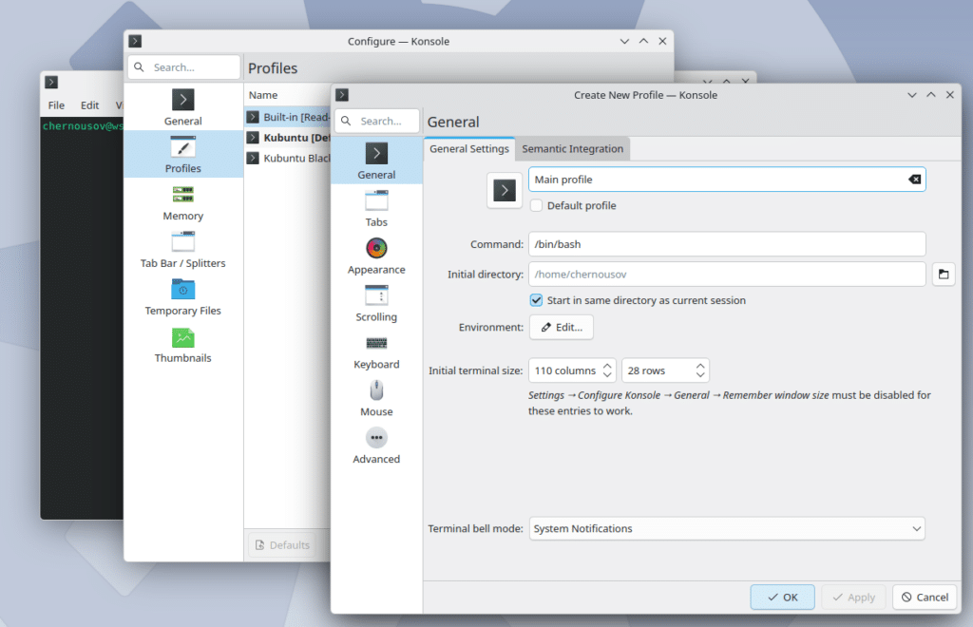This screenshot has width=973, height=627.
Task: Select the Kubuntu default profile row
Action: point(288,138)
